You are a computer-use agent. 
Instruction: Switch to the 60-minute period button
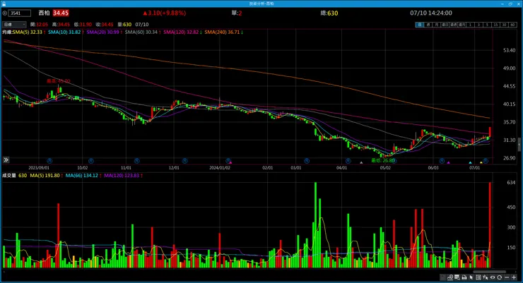tap(512, 25)
